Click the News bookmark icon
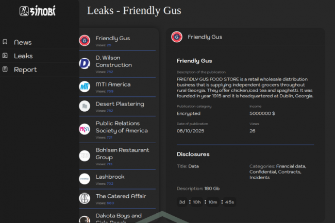335x223 pixels. pyautogui.click(x=5, y=42)
